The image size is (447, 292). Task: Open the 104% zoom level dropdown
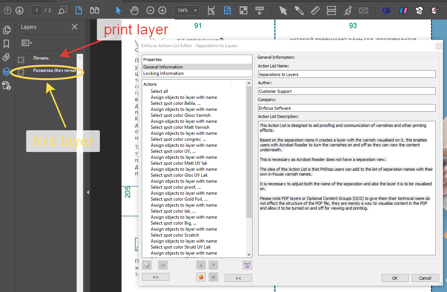point(187,10)
